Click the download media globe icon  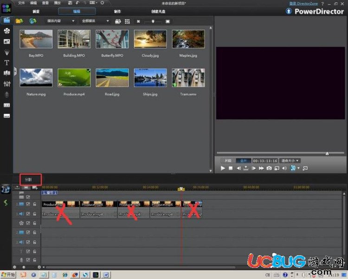[33, 21]
